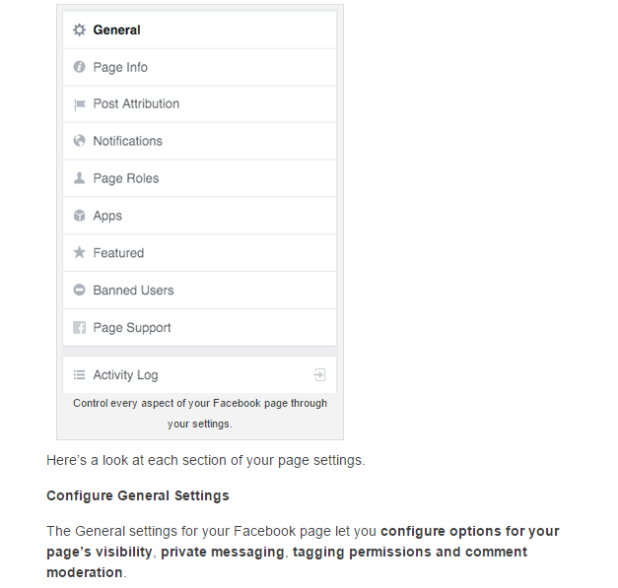Screen dimensions: 618x588
Task: Click the Post Attribution flag icon
Action: click(x=80, y=104)
